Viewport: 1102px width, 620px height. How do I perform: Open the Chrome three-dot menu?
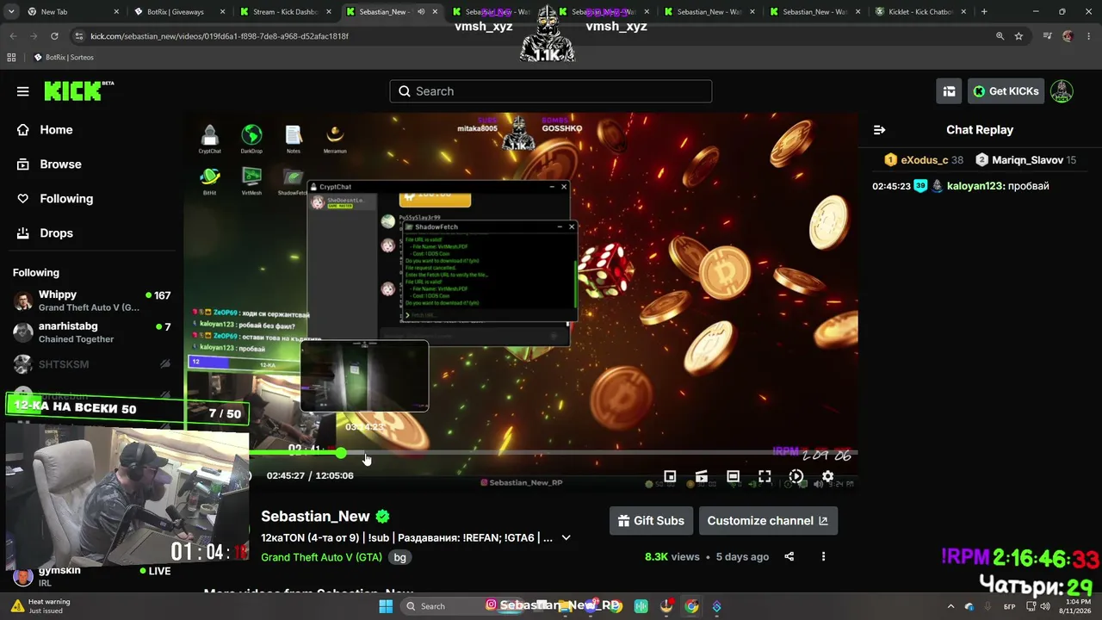[1087, 36]
